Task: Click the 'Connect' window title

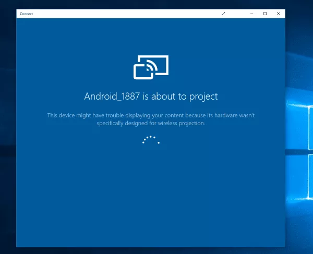Action: 27,14
